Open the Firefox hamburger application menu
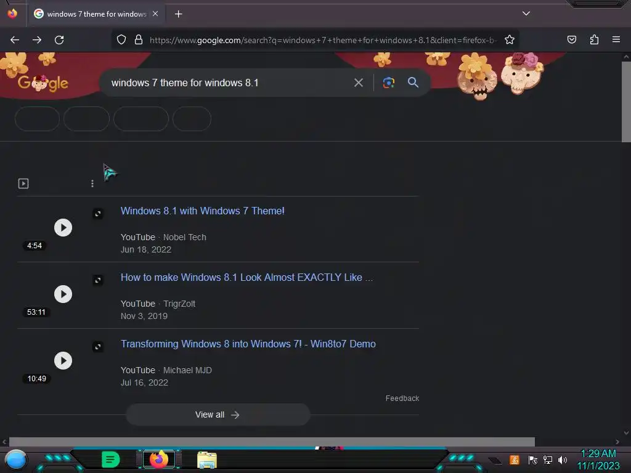This screenshot has width=631, height=473. tap(616, 39)
